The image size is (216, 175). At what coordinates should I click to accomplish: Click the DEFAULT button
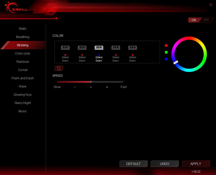(133, 164)
